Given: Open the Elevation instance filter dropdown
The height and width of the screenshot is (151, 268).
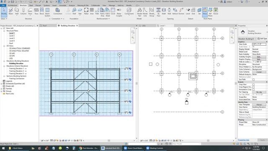Looking at the screenshot, I should tap(247, 39).
